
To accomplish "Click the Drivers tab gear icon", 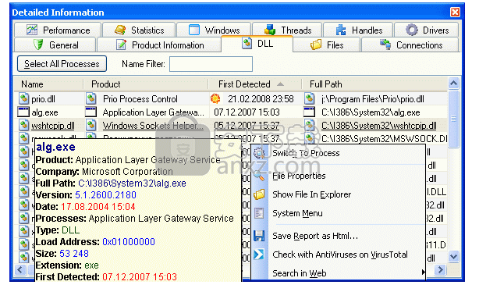I will click(411, 30).
